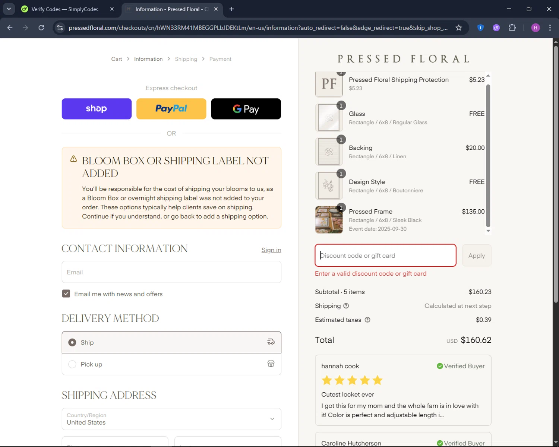Click the Shipping breadcrumb
This screenshot has height=447, width=559.
coord(186,59)
